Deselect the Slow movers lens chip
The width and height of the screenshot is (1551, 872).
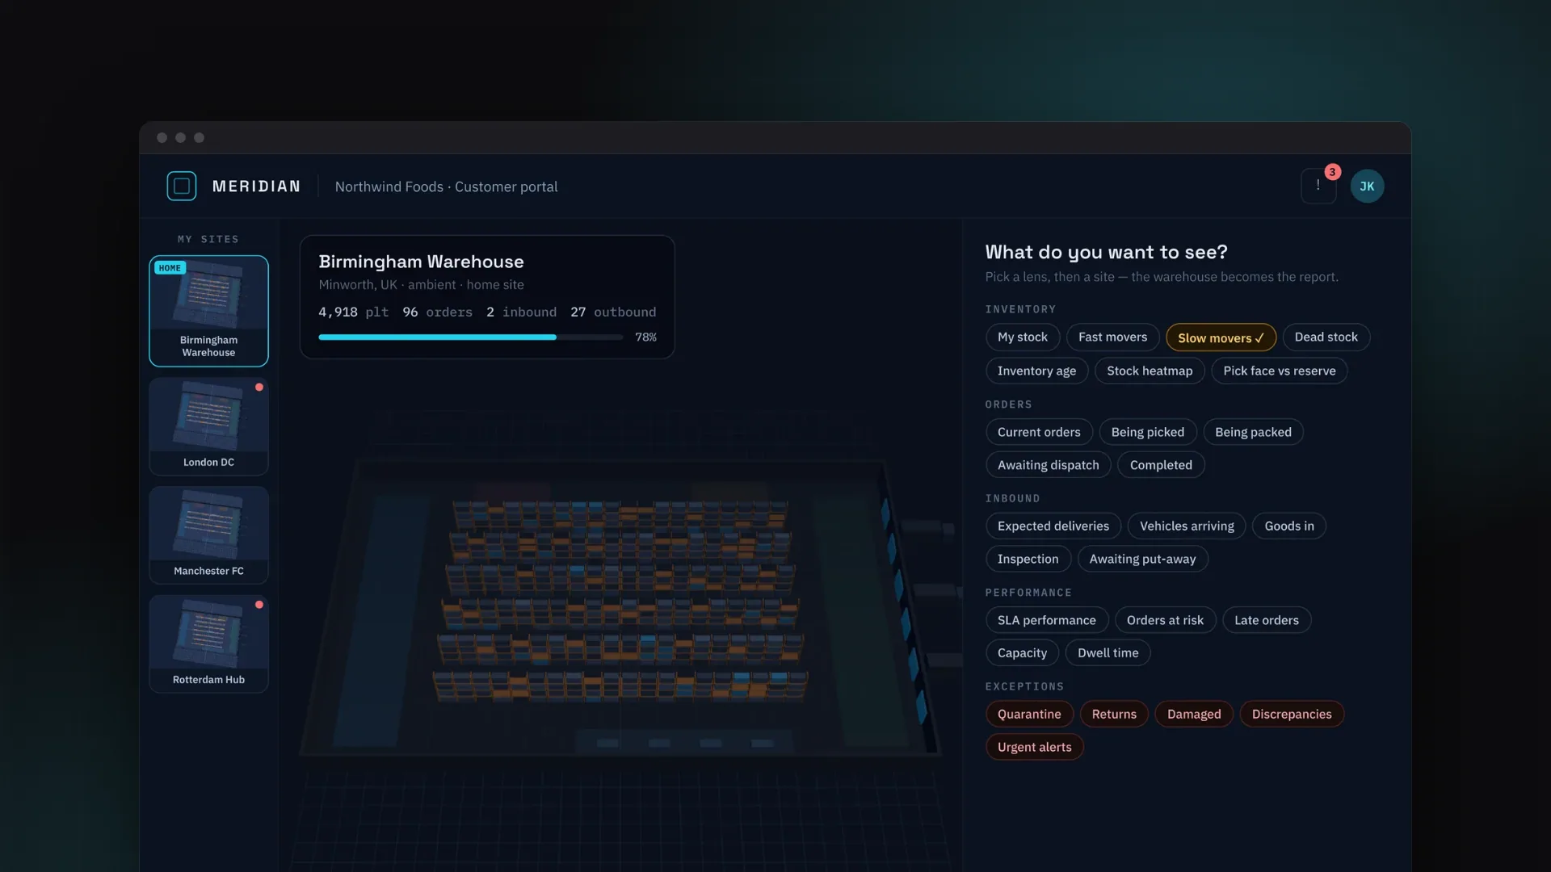coord(1221,337)
